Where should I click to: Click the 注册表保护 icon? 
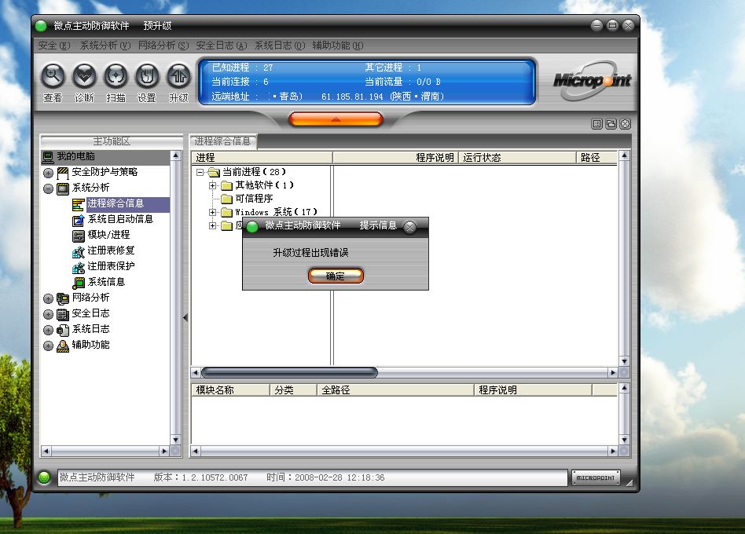point(79,267)
